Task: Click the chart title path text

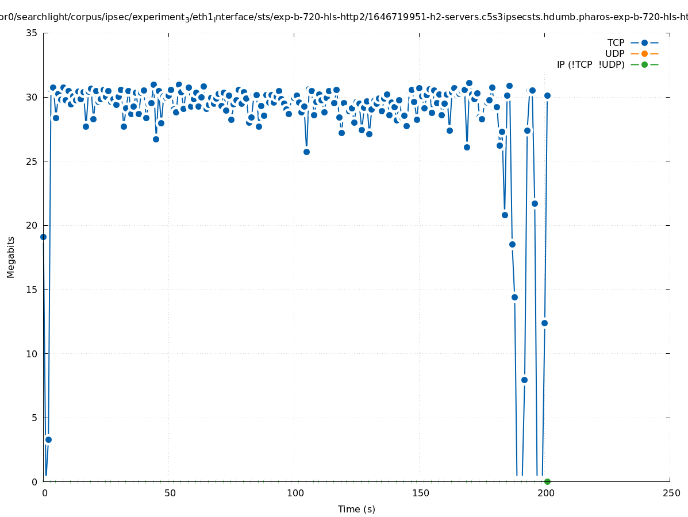Action: click(344, 18)
